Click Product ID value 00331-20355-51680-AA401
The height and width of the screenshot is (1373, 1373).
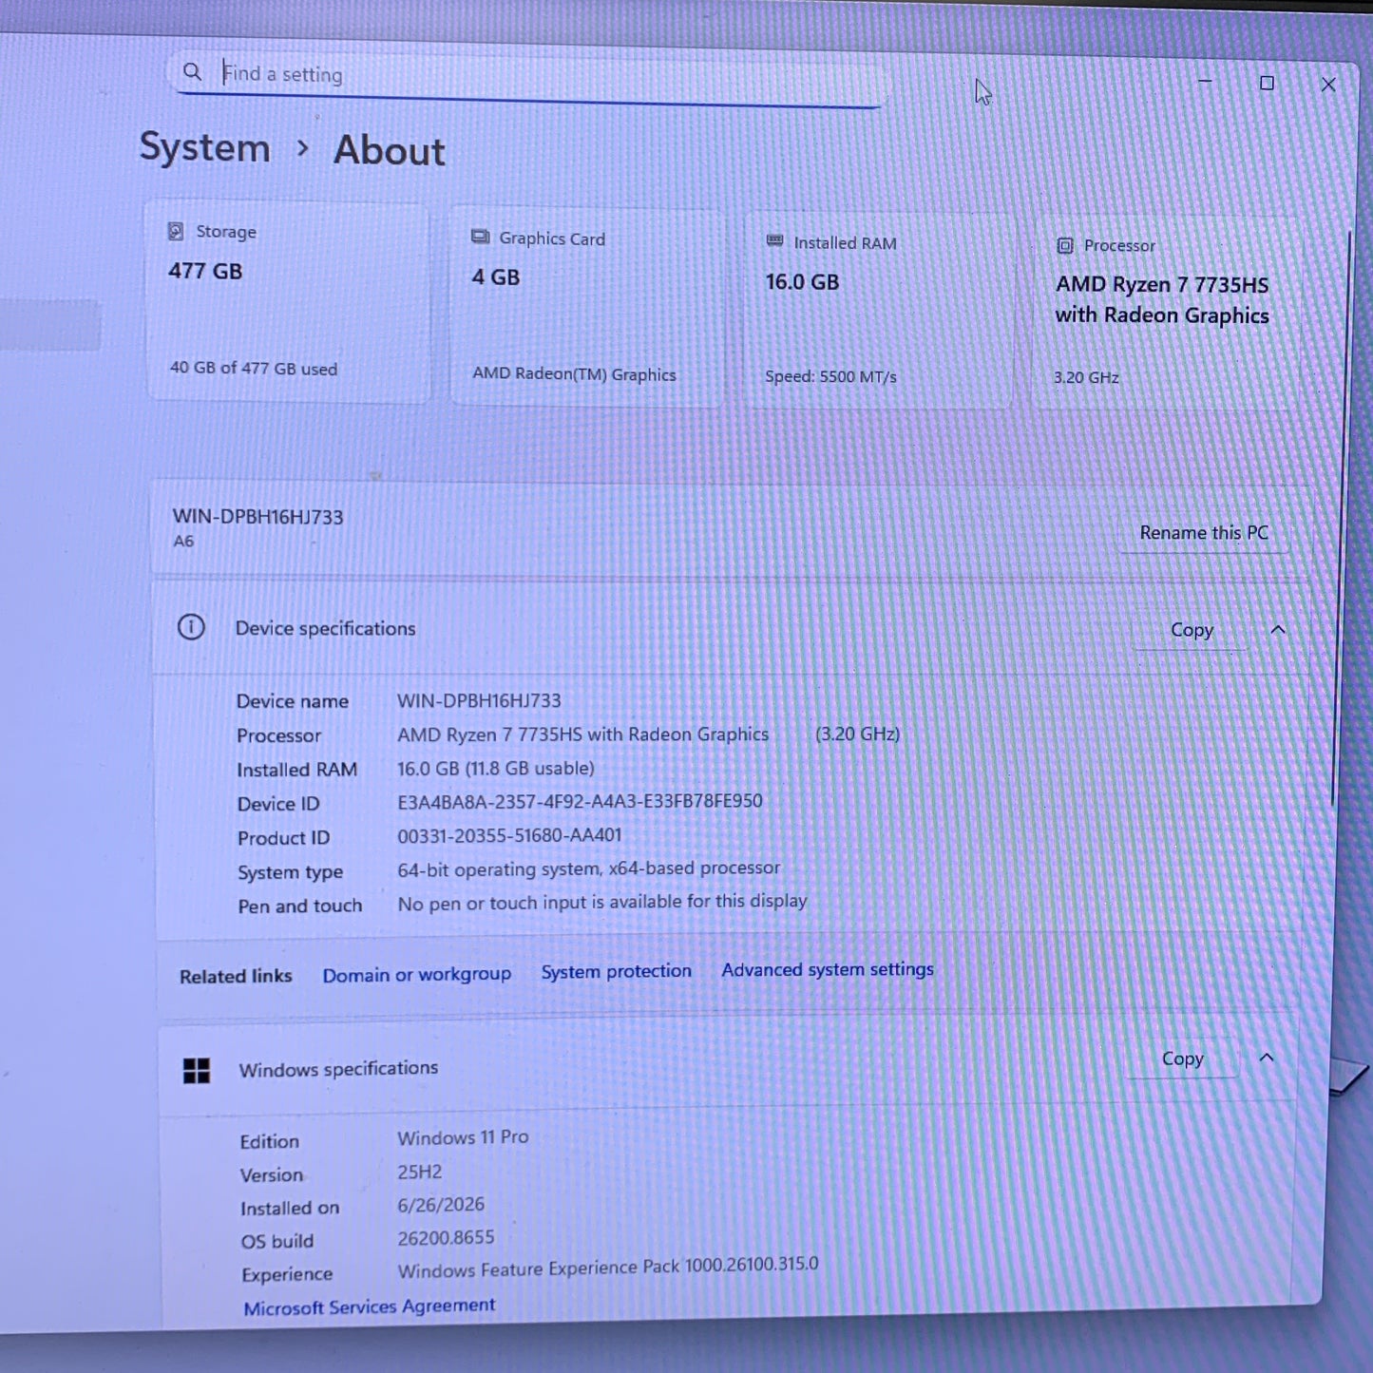click(509, 835)
